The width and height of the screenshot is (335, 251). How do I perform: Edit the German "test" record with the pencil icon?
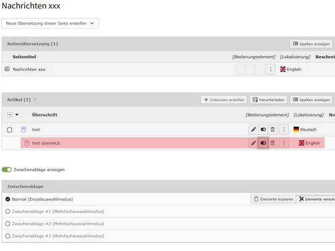(x=253, y=129)
